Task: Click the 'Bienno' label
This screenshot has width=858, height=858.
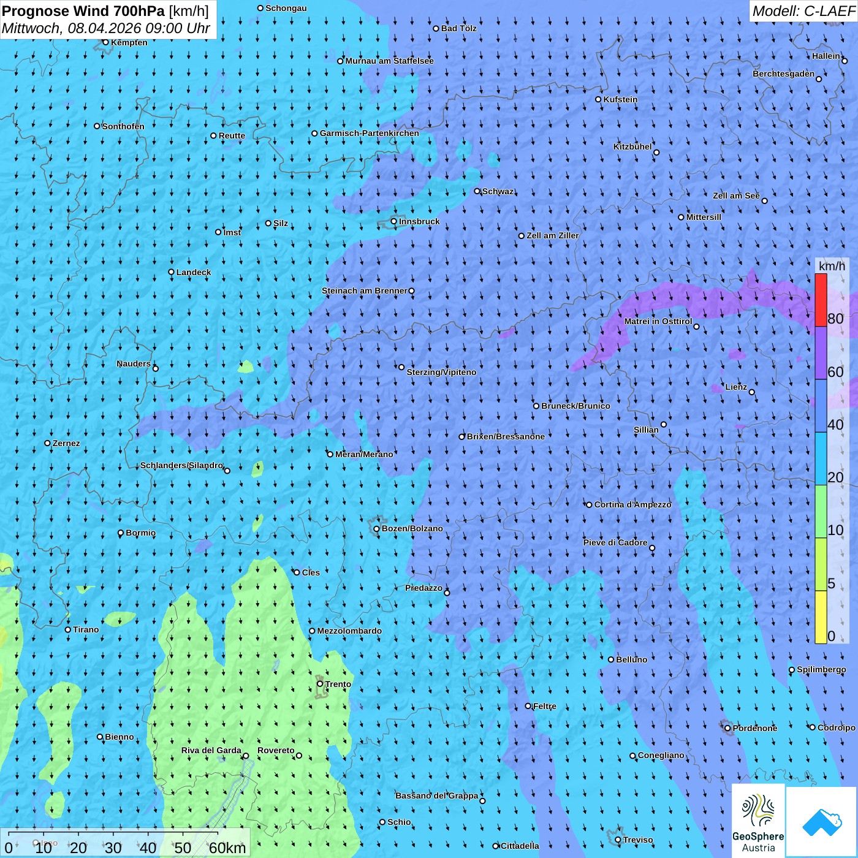Action: point(120,737)
